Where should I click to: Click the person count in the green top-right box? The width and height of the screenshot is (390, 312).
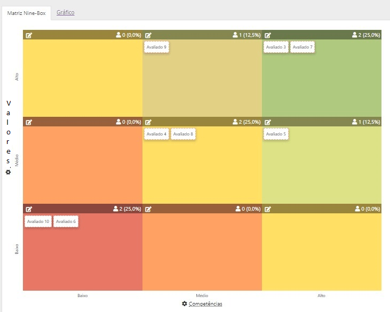click(x=366, y=35)
